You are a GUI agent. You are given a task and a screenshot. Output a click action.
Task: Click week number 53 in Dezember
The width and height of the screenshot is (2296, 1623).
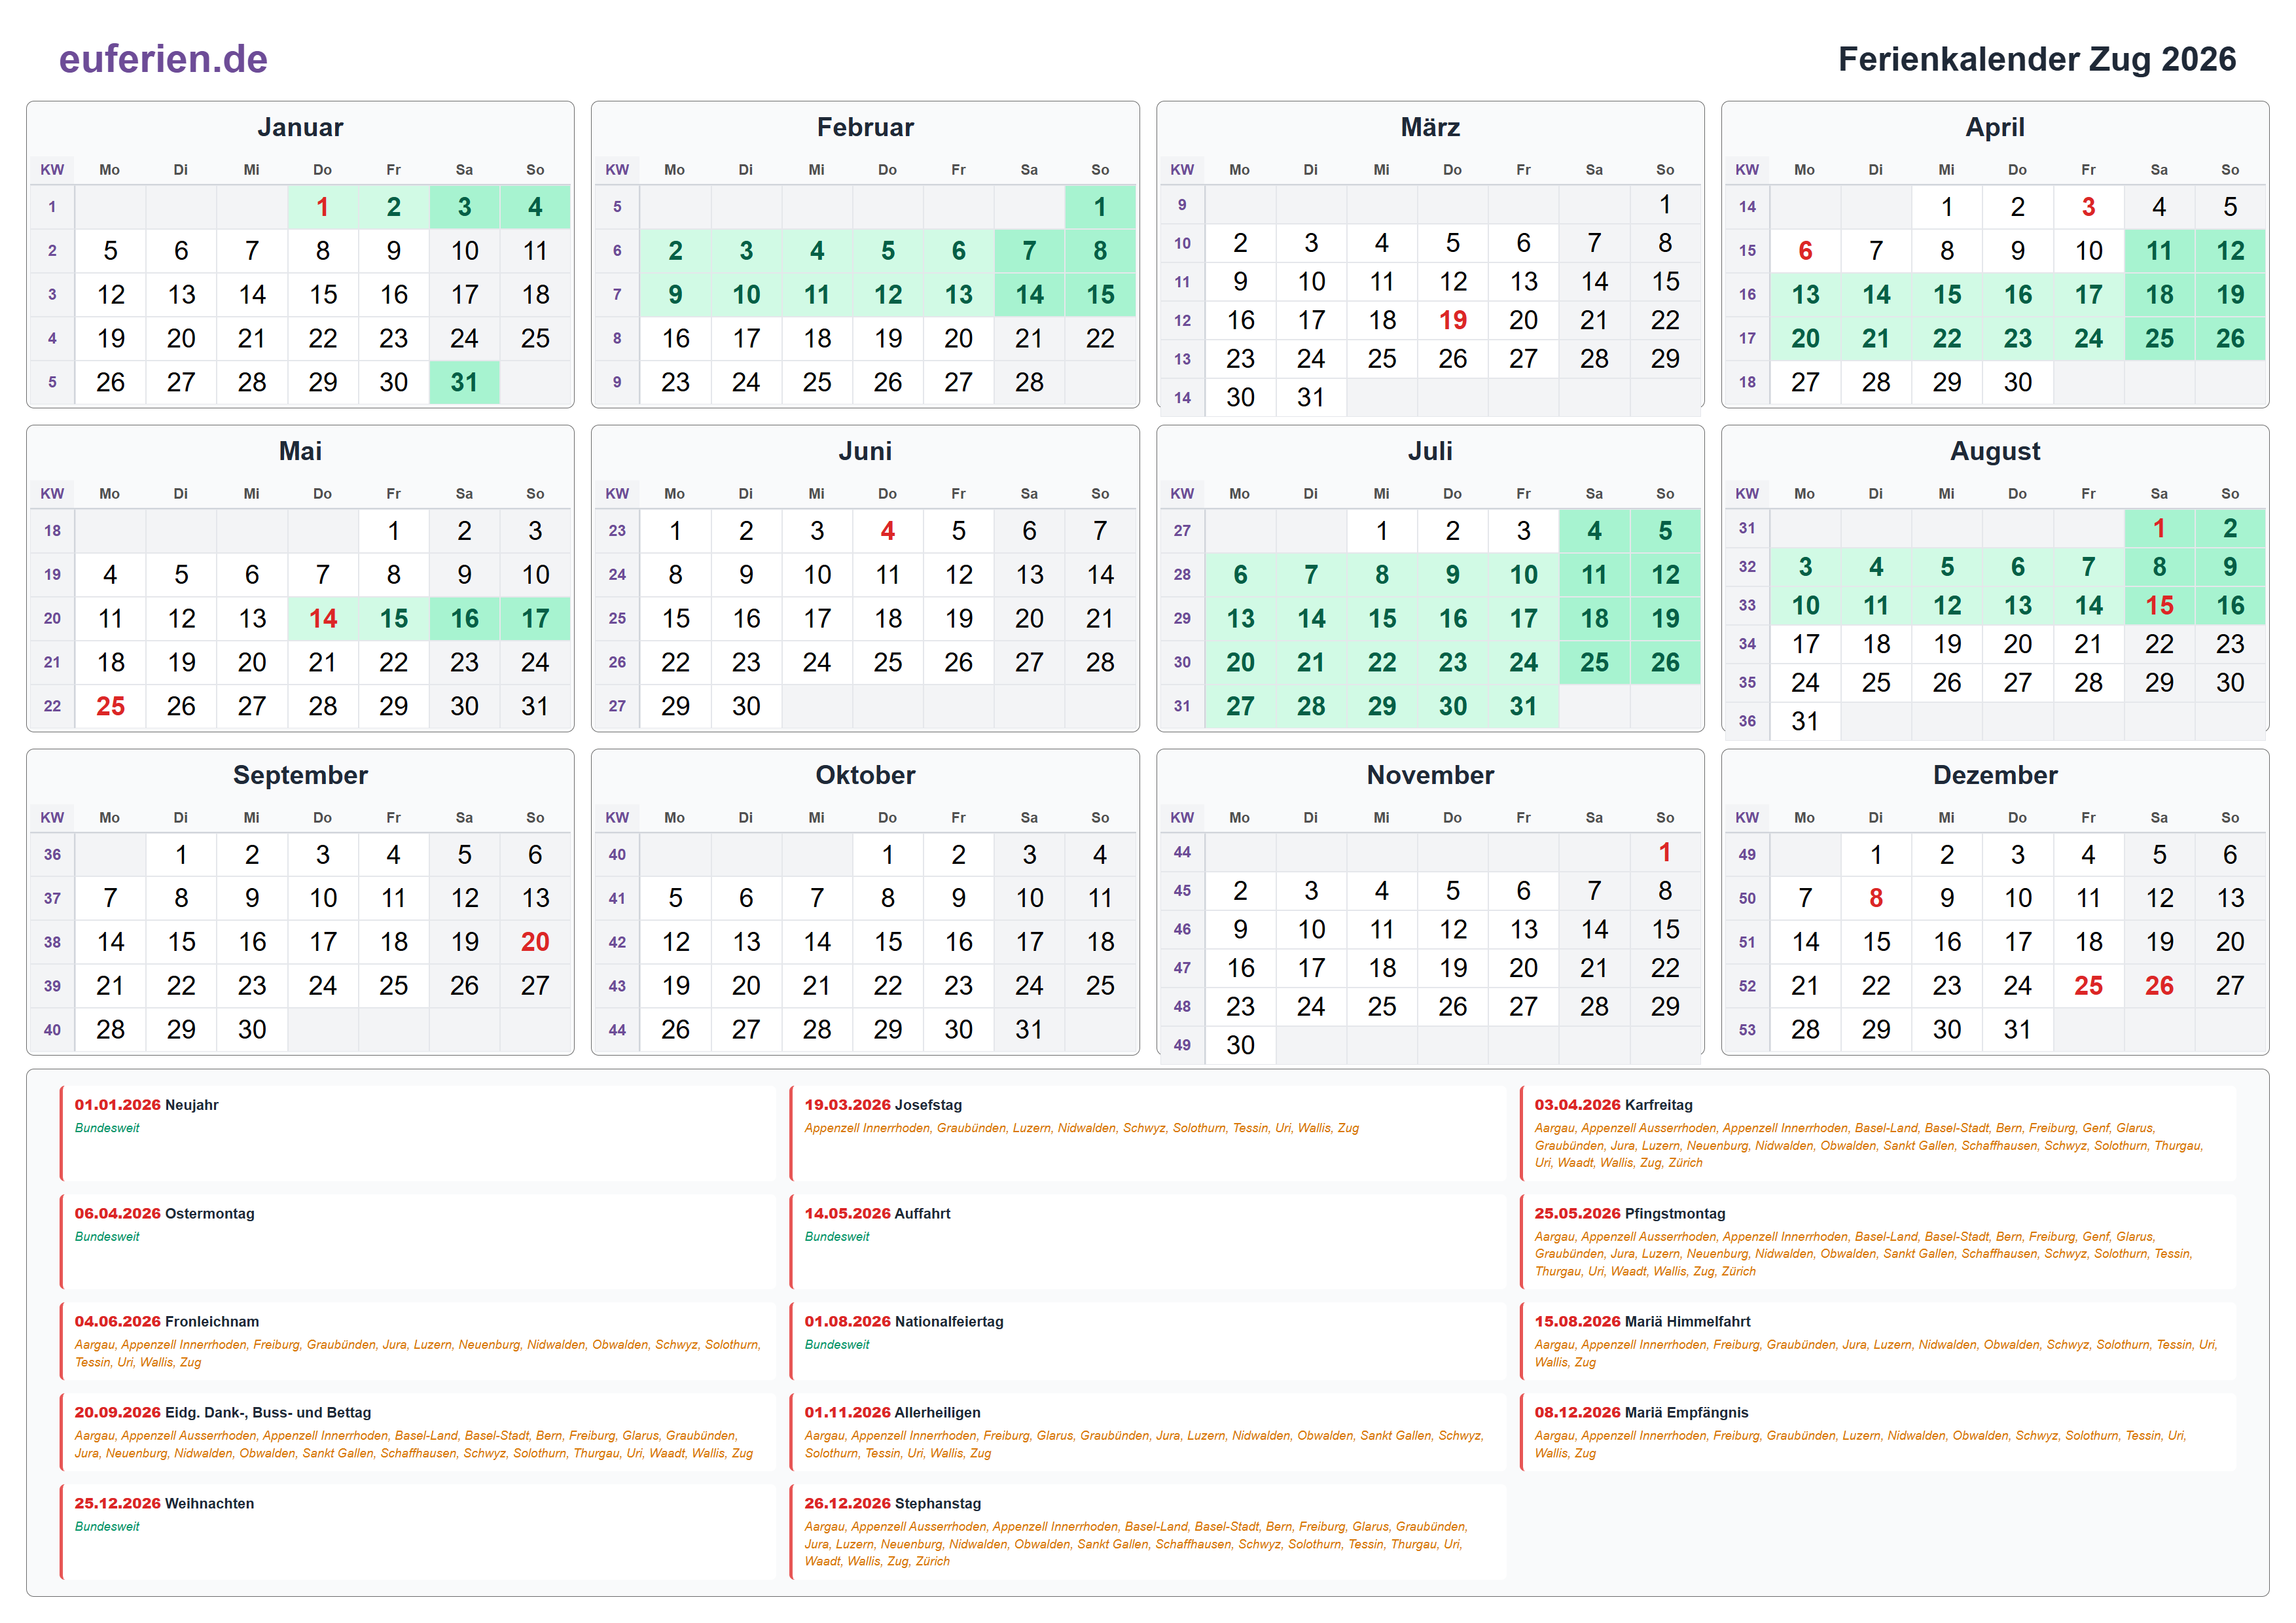1747,1030
